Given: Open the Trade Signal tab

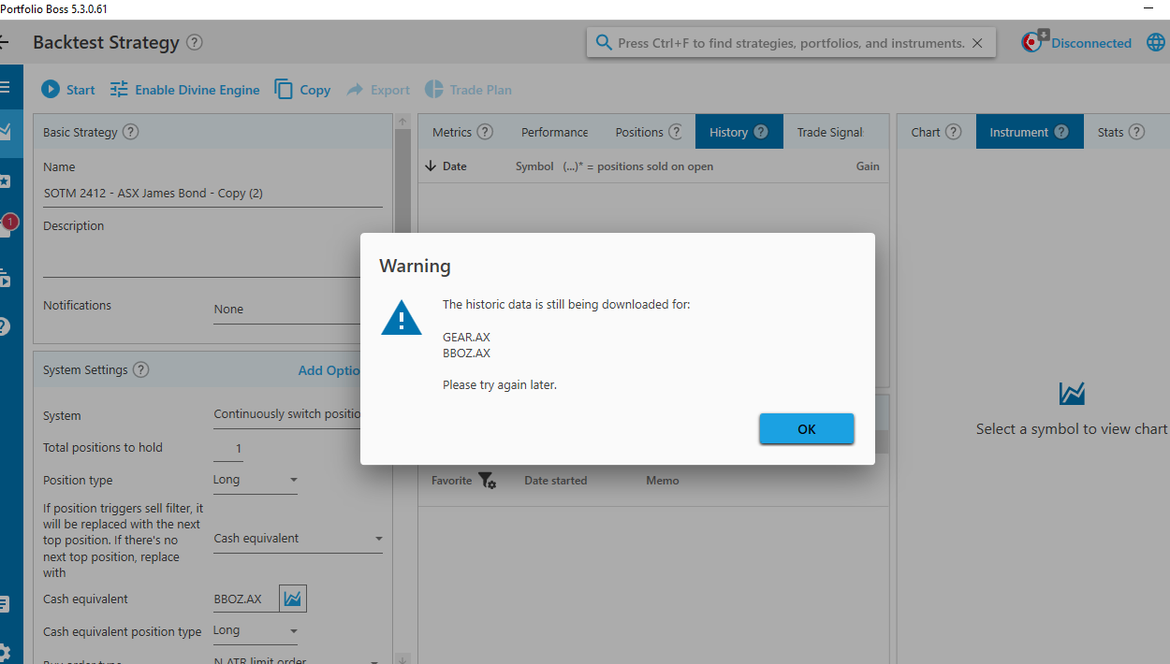Looking at the screenshot, I should click(x=829, y=132).
